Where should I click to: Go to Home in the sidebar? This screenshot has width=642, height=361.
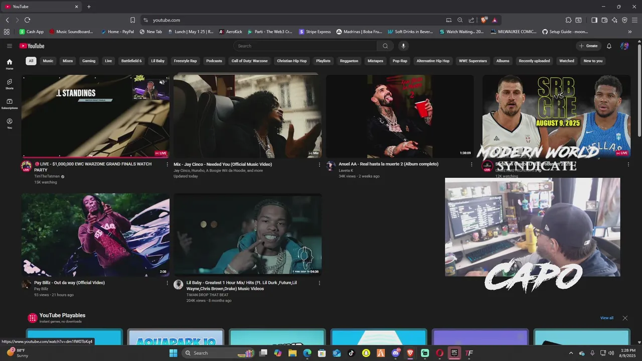coord(10,64)
